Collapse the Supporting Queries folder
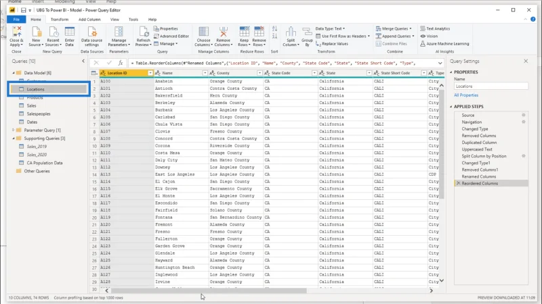Screen dimensions: 542x304 click(14, 138)
